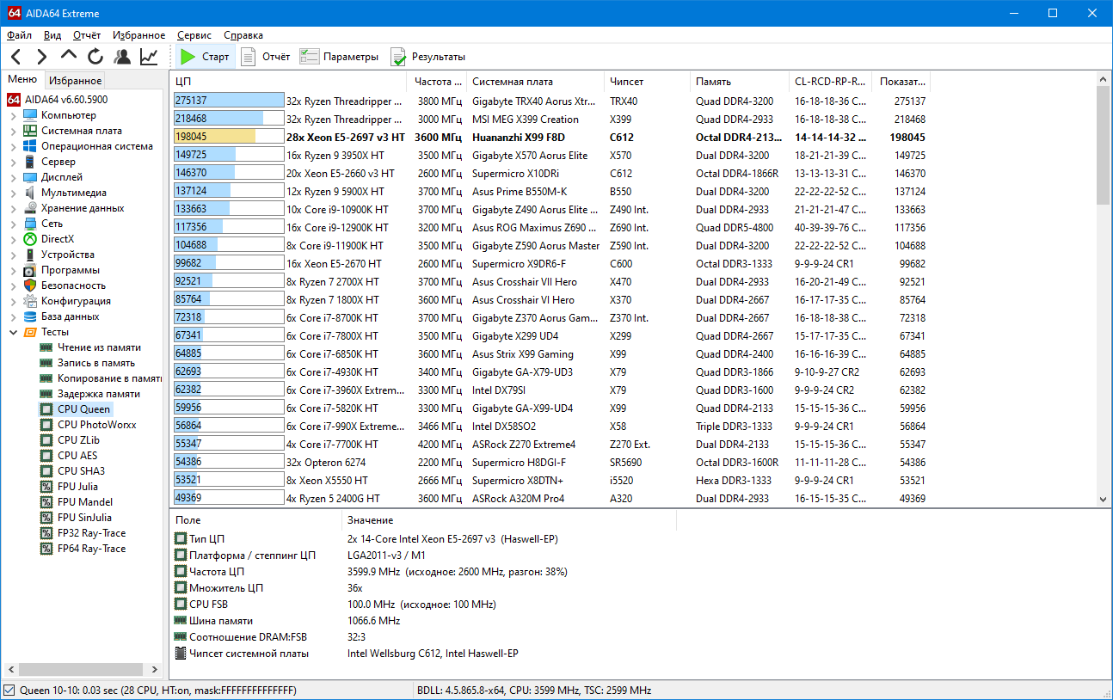Switch to the Избранное sidebar tab
This screenshot has width=1113, height=700.
[76, 81]
